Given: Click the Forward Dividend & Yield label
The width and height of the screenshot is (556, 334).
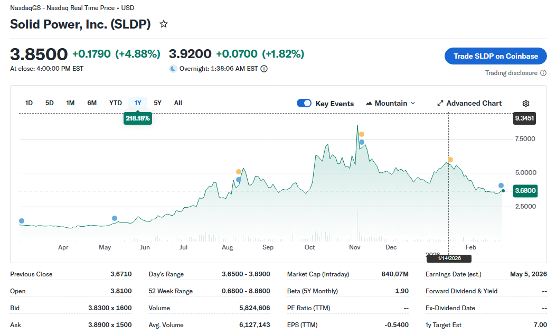Looking at the screenshot, I should coord(461,291).
